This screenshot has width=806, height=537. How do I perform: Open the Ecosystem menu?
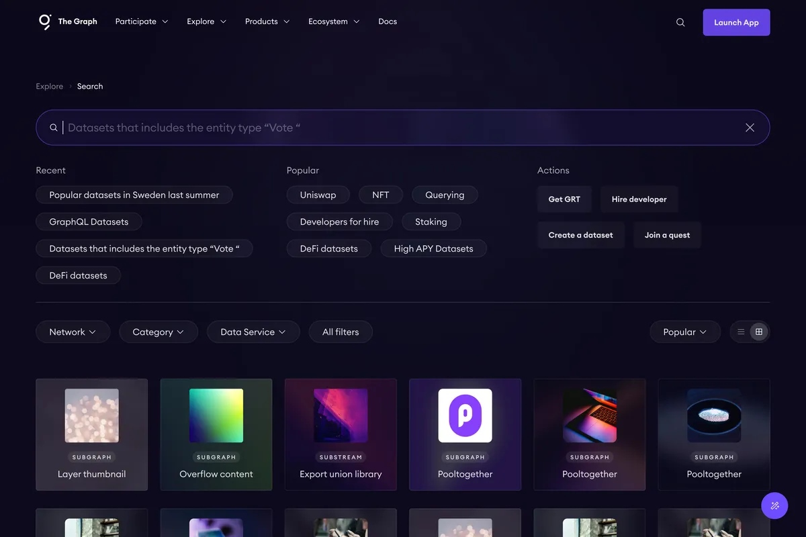(x=334, y=21)
